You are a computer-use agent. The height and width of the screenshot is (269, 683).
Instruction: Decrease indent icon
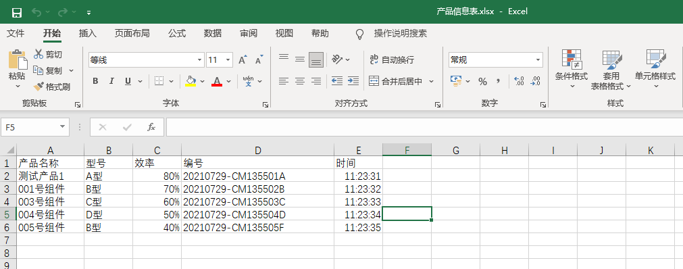[x=336, y=81]
